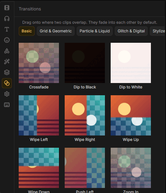Viewport: 166px width, 193px height.
Task: Click the Transitions panel title
Action: tap(30, 9)
